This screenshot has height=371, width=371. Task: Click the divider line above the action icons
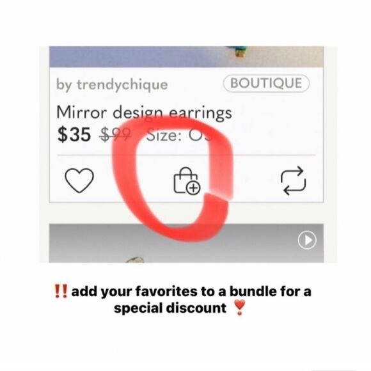(x=186, y=155)
